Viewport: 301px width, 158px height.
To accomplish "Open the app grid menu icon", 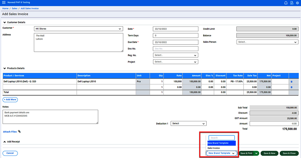I will point(4,2).
